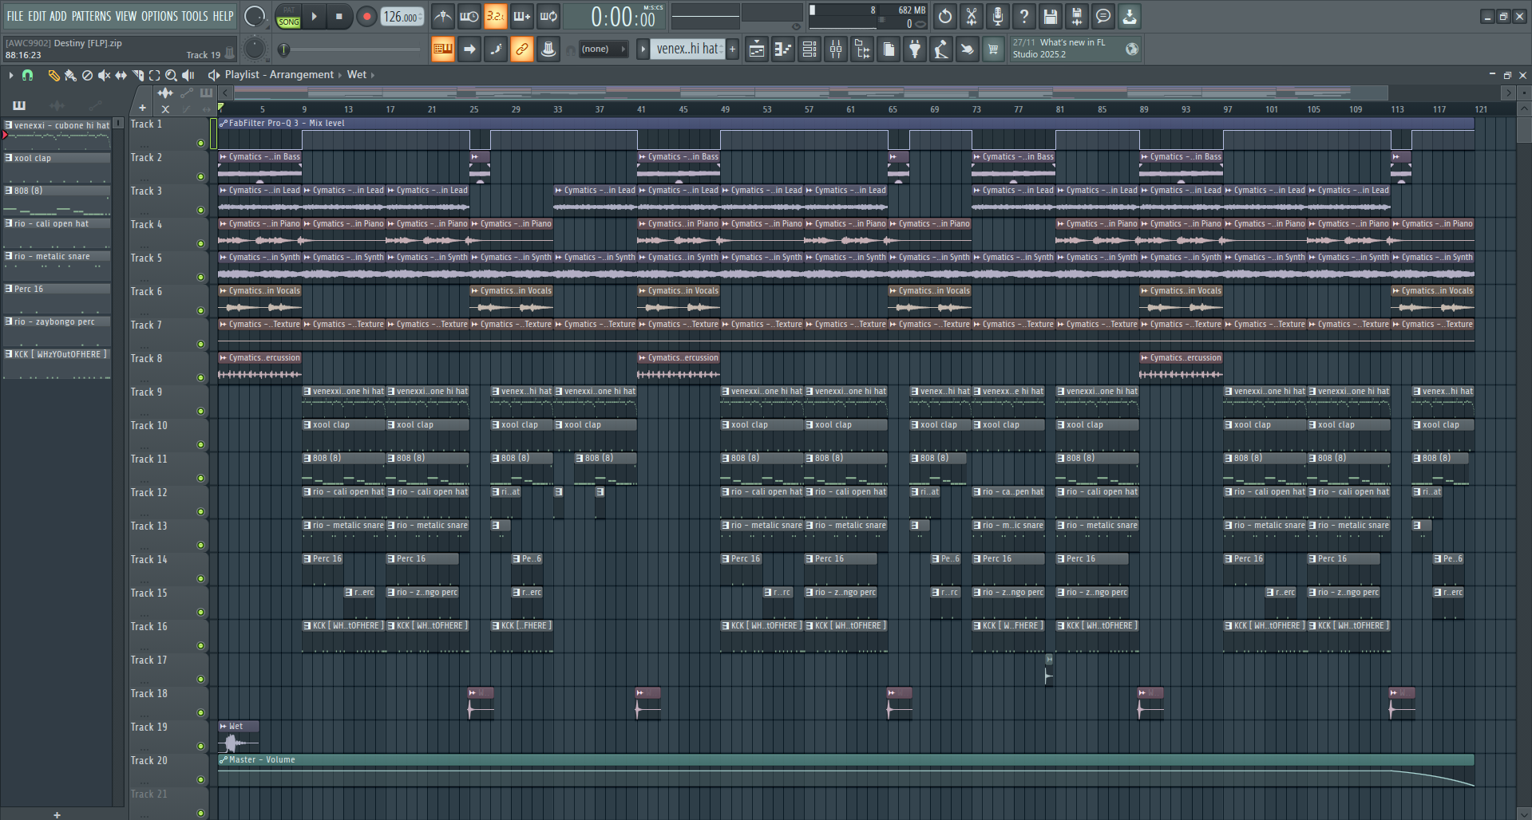
Task: Open the Browser window icon
Action: click(x=862, y=49)
